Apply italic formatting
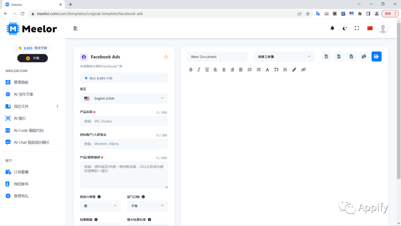The width and height of the screenshot is (401, 226). 199,70
